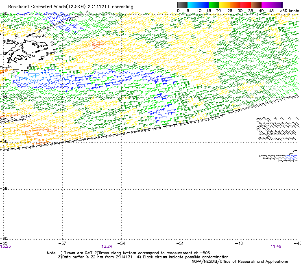Click the brown 35-40 knots color swatch
301x264 pixels.
tap(256, 5)
